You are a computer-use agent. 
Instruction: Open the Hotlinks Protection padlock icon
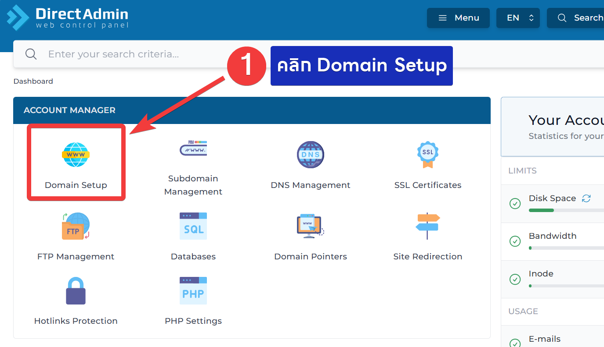tap(76, 291)
